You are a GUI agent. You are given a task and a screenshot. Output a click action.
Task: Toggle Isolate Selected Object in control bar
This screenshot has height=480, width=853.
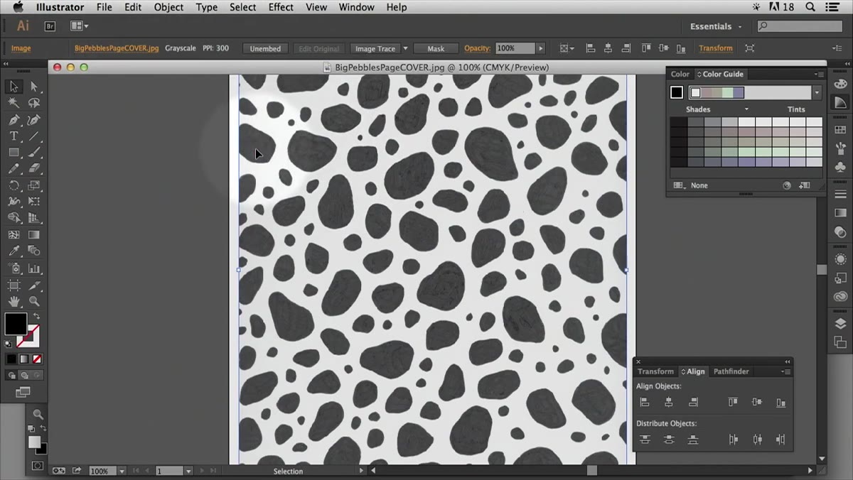tap(749, 48)
